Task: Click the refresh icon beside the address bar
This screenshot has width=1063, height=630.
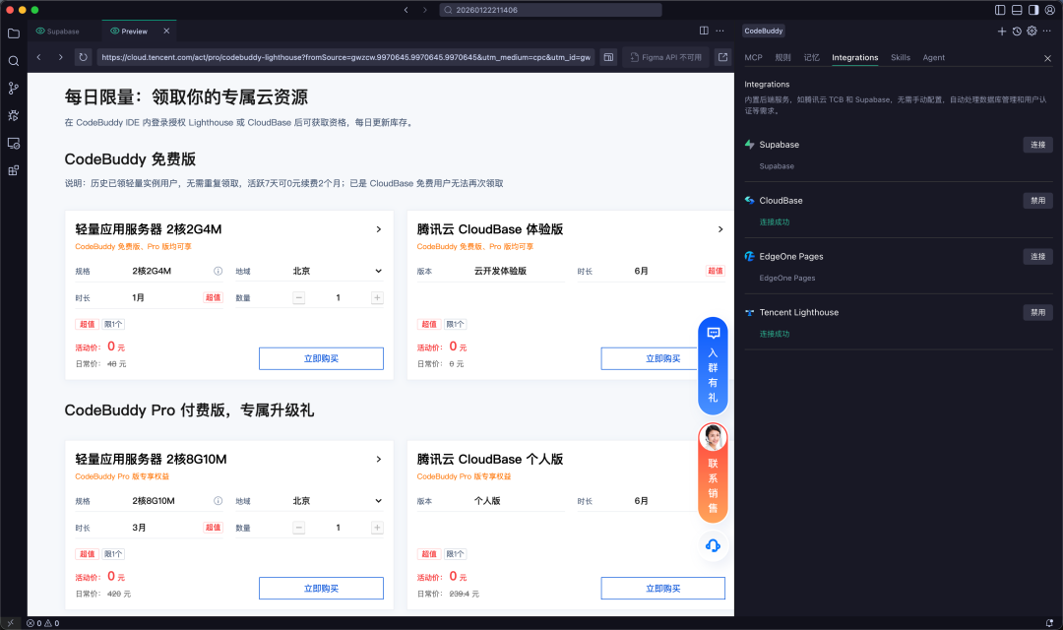Action: (83, 57)
